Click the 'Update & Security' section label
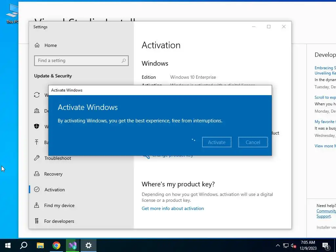336x252 pixels. tap(53, 76)
